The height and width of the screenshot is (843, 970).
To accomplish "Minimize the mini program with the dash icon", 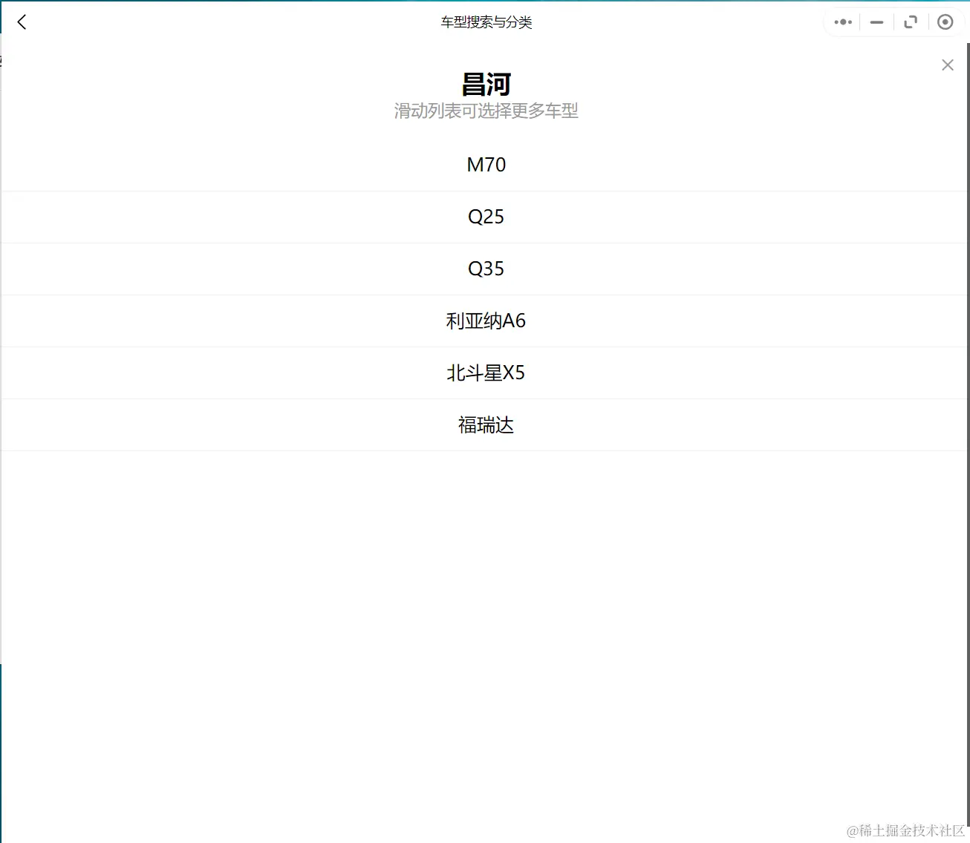I will [x=876, y=22].
